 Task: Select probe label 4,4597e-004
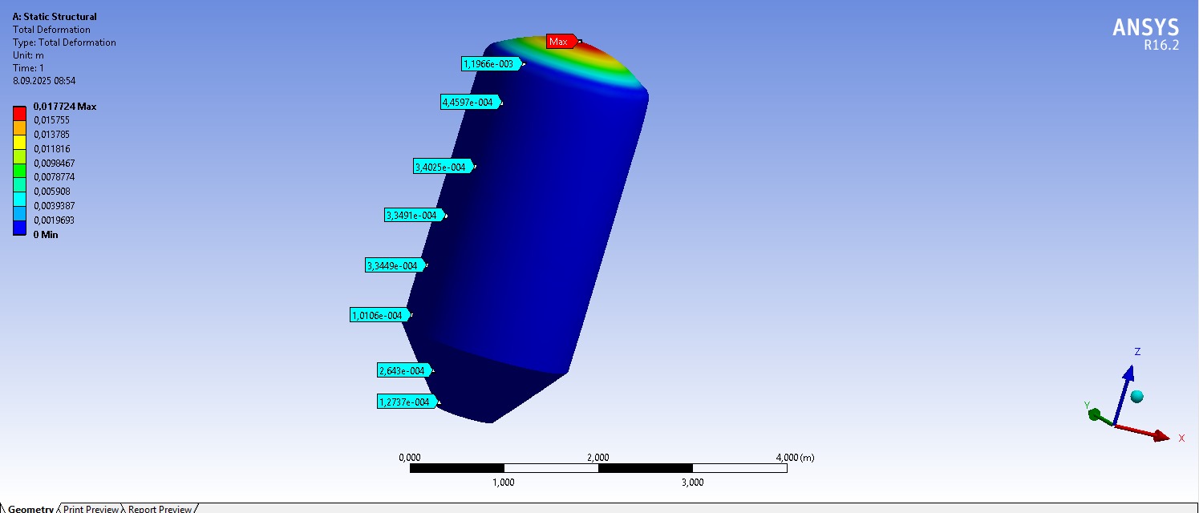468,102
